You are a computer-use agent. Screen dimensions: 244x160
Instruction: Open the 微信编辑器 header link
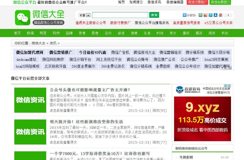(x=175, y=2)
